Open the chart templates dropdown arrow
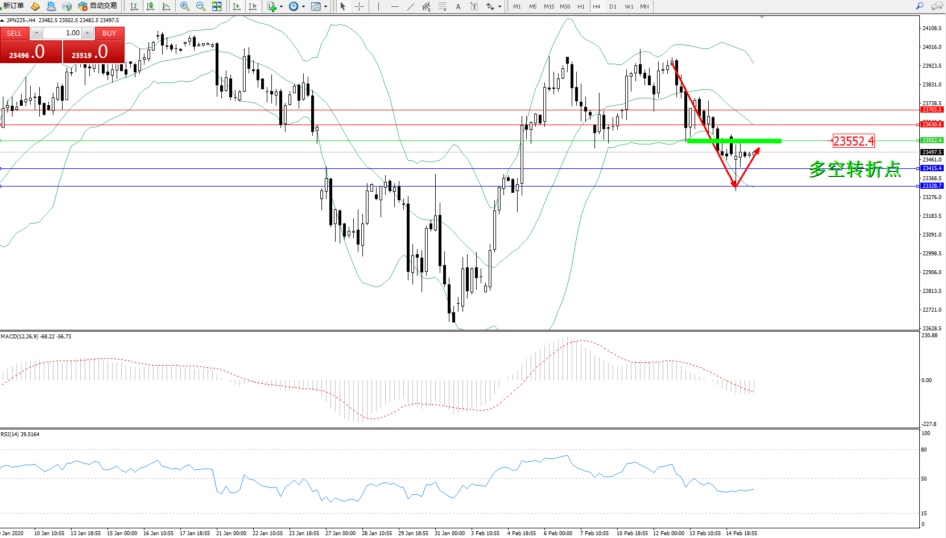Viewport: 946px width, 538px height. tap(325, 7)
